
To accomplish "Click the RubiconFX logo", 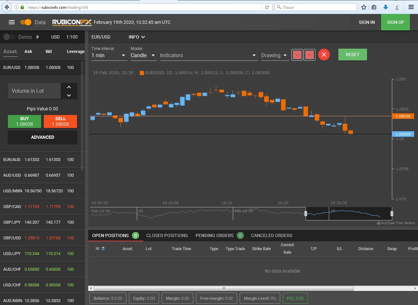I will pos(72,22).
